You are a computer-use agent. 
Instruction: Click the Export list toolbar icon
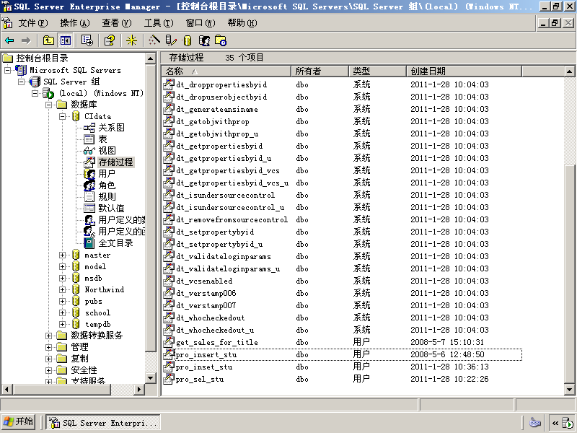click(87, 40)
